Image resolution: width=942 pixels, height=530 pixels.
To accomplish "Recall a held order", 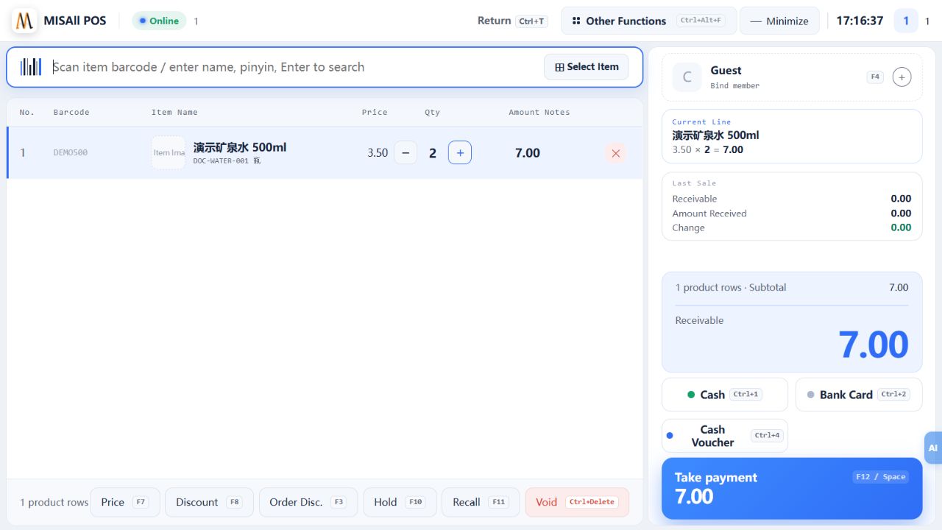I will click(x=481, y=502).
